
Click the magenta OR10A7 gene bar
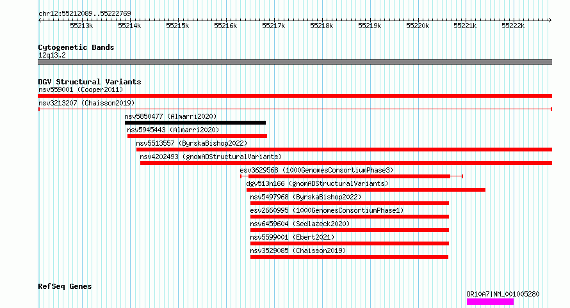pyautogui.click(x=490, y=302)
